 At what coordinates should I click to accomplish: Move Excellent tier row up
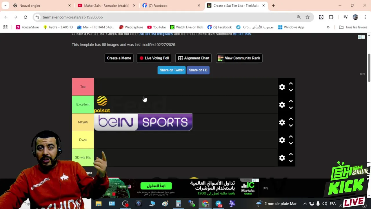[x=291, y=101]
